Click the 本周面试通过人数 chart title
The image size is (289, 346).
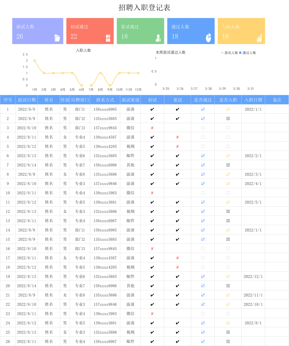pyautogui.click(x=171, y=52)
